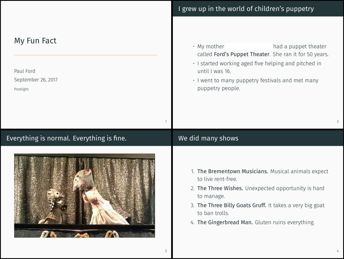Click the orange divider line under the title
The width and height of the screenshot is (344, 259).
point(86,55)
